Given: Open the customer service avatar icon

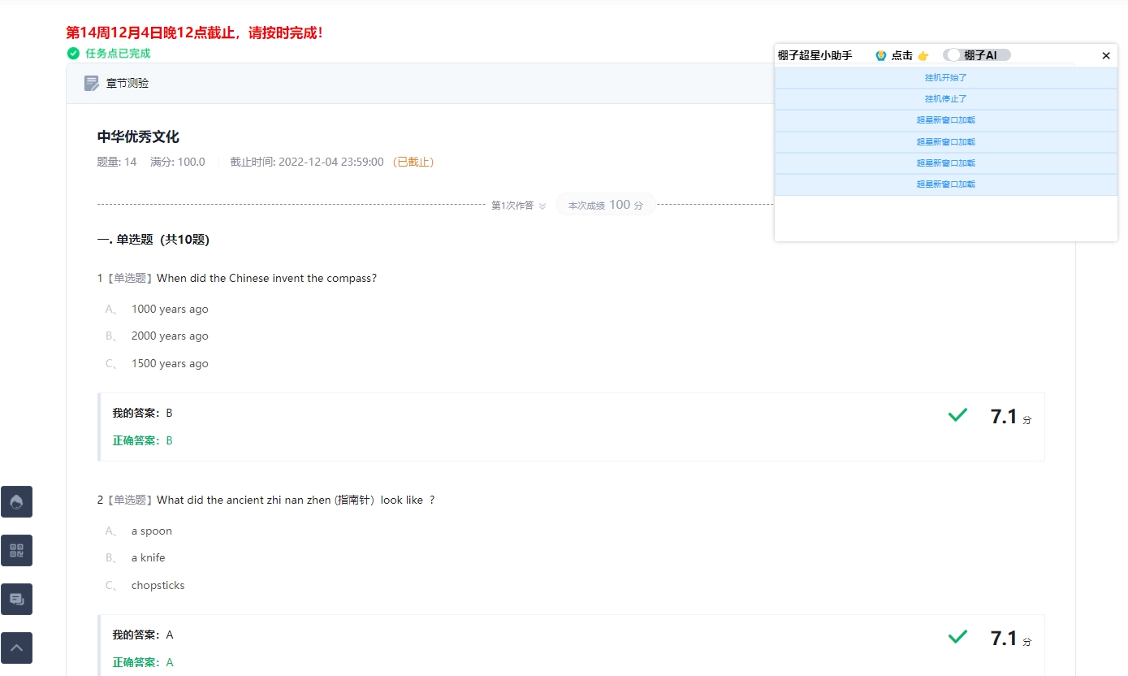Looking at the screenshot, I should click(16, 502).
